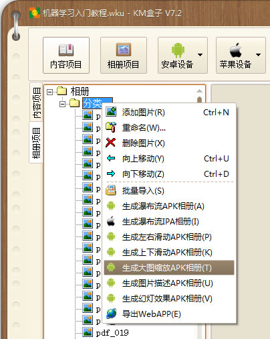Click the 苹果设备 Apple logo icon

[235, 50]
